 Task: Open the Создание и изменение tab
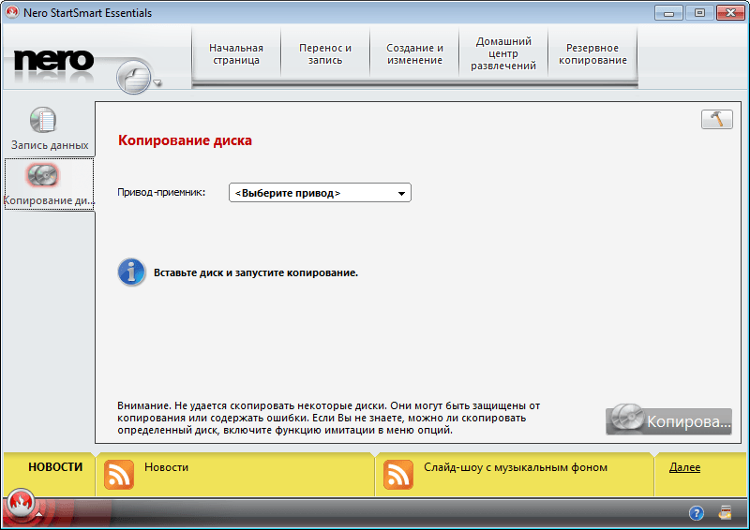point(414,54)
